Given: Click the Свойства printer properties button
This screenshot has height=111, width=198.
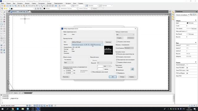Looking at the screenshot, I should click(x=108, y=42).
